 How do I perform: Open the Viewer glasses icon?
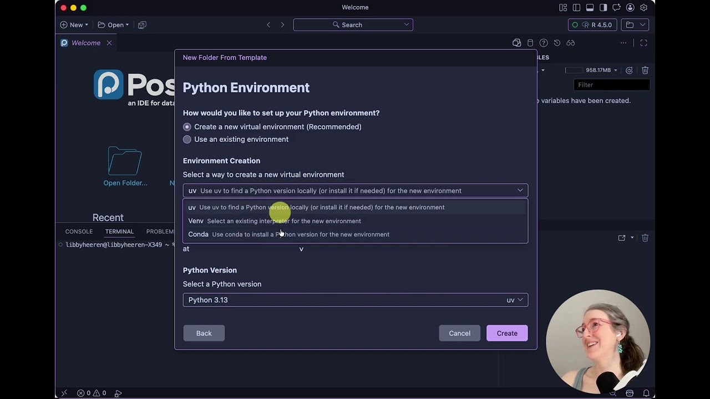pos(570,43)
